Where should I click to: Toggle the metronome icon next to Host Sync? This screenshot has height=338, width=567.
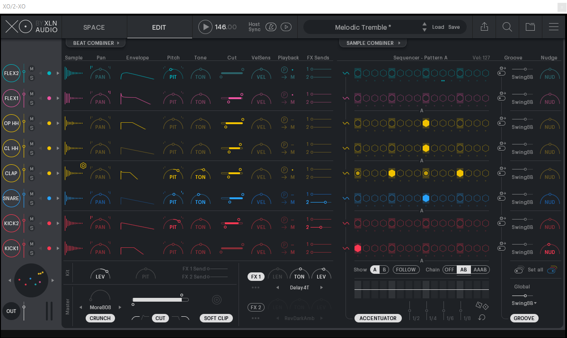coord(271,27)
